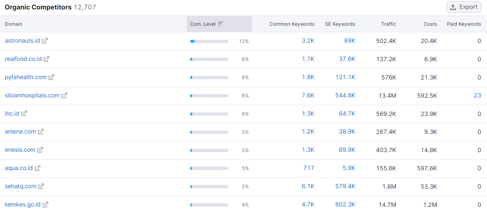
Task: Open 802.3K SE keywords for kemkes.go.id
Action: click(x=345, y=205)
